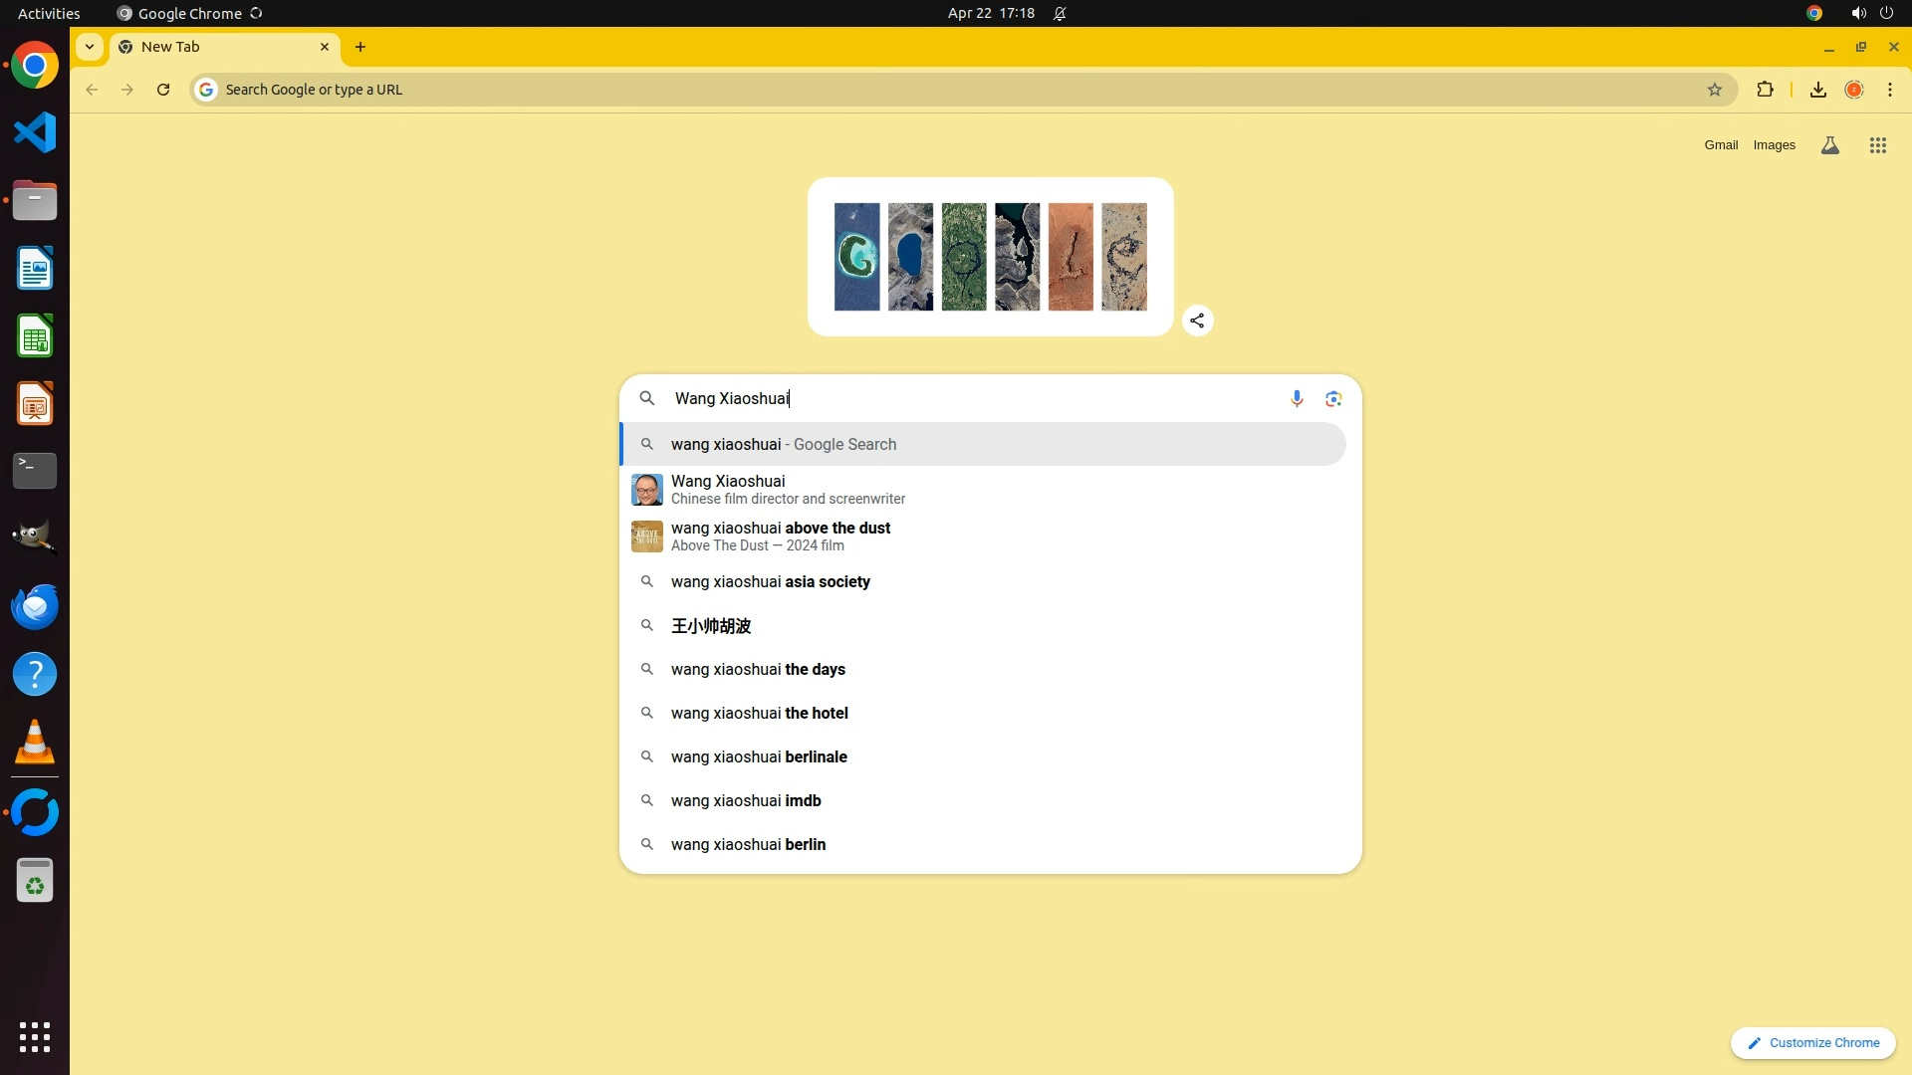Open Chrome three-dot menu

pos(1889,90)
